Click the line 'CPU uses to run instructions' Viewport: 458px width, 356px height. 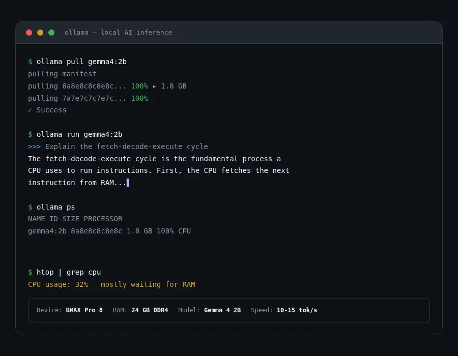click(159, 170)
